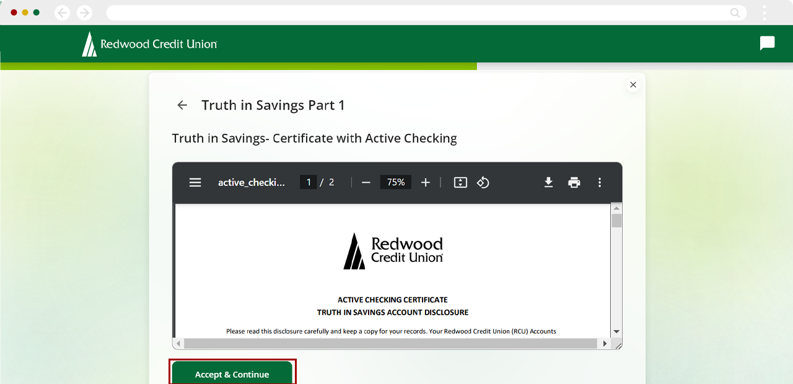Click browser forward arrow button

click(84, 12)
